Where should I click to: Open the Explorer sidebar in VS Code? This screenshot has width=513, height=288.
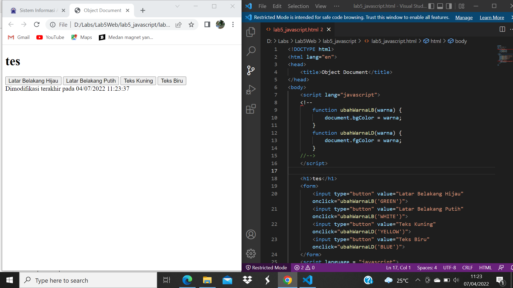[x=251, y=32]
